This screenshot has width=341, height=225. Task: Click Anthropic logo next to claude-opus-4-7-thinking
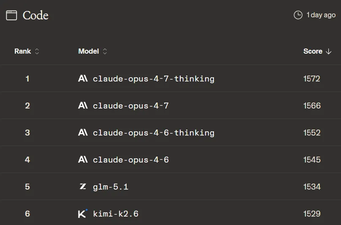click(x=83, y=79)
